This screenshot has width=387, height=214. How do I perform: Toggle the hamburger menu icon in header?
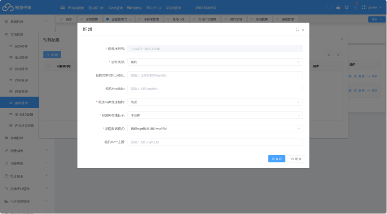pyautogui.click(x=63, y=7)
